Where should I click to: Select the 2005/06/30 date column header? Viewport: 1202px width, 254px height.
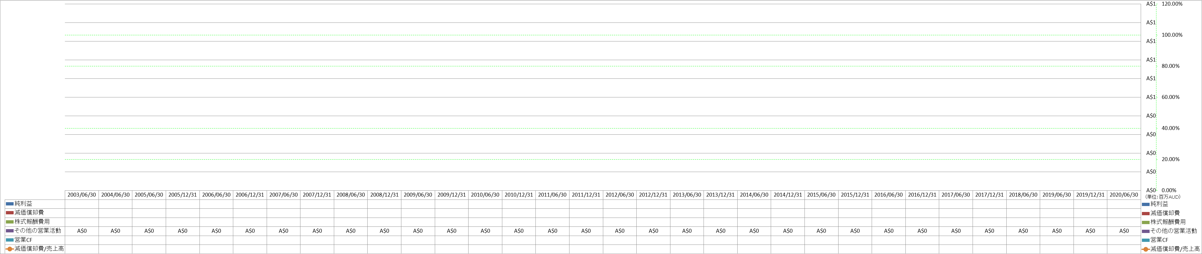tap(149, 195)
